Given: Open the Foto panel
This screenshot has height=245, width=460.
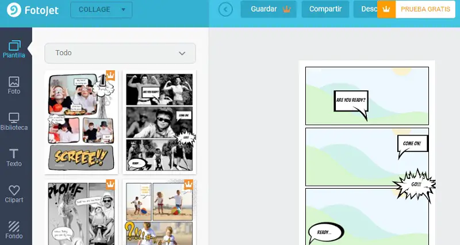Looking at the screenshot, I should 14,85.
